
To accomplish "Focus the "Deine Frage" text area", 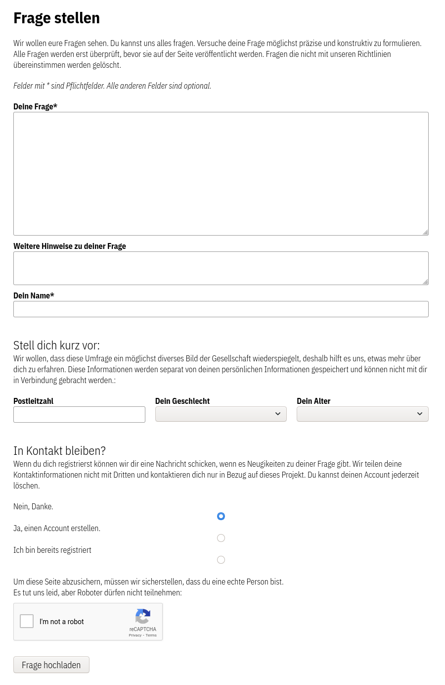I will [221, 173].
